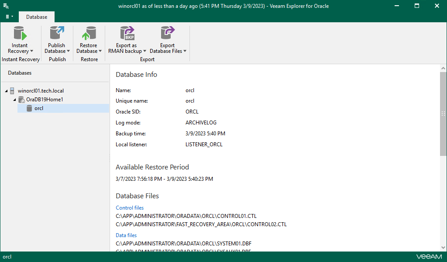This screenshot has height=262, width=447.
Task: Open the Export Database Files dropdown arrow
Action: 185,52
